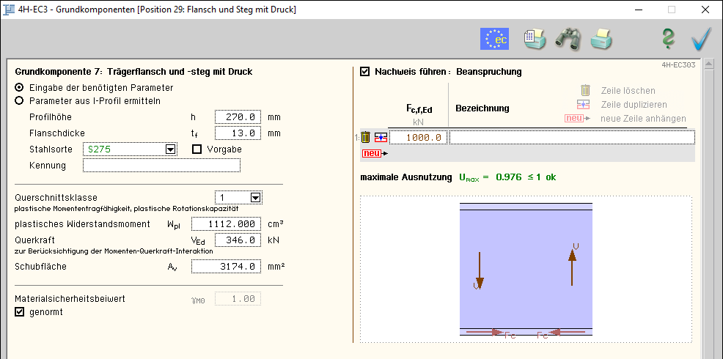Edit the Fc,f,Ed value 1000.0 field
Viewport: 723px width, 359px height.
tap(418, 137)
